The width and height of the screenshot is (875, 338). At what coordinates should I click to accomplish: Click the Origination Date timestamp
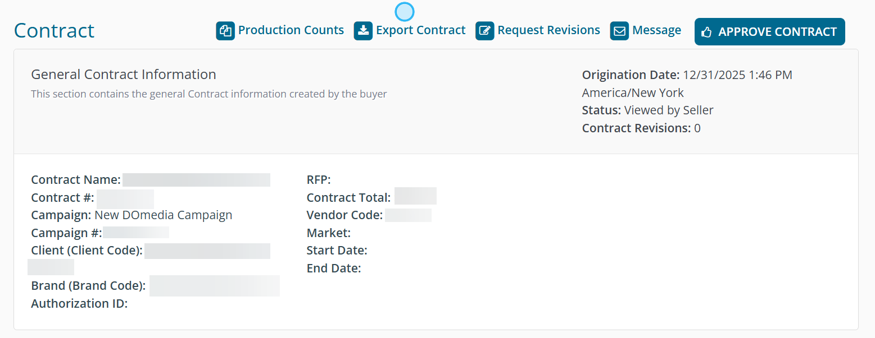coord(737,75)
